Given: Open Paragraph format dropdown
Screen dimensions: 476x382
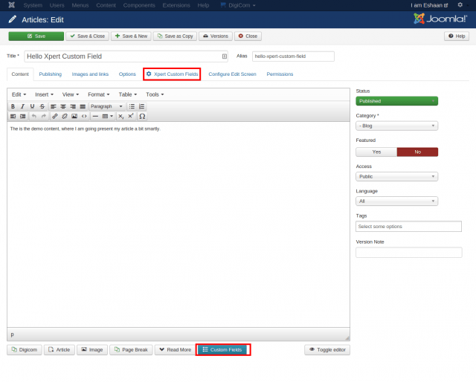Looking at the screenshot, I should 106,106.
